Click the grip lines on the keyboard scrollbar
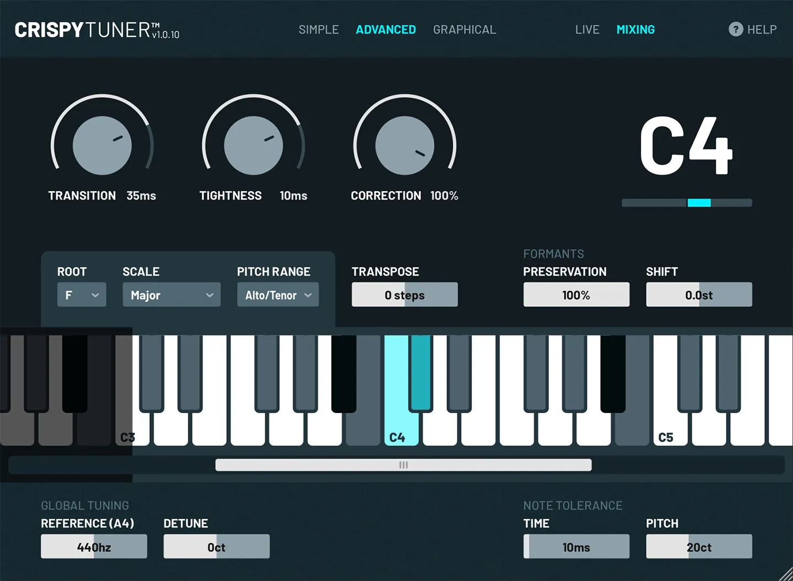 404,465
